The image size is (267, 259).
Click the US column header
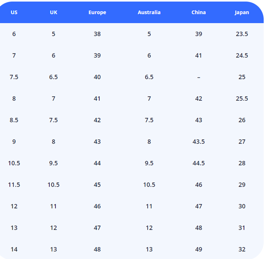click(x=14, y=12)
